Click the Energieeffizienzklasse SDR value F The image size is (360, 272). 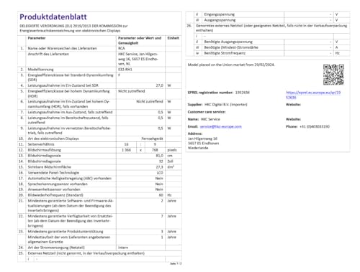tap(119, 75)
